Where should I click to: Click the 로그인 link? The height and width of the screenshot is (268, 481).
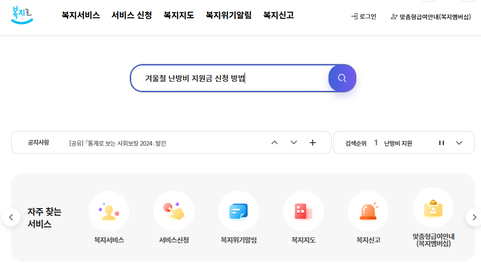pos(364,16)
